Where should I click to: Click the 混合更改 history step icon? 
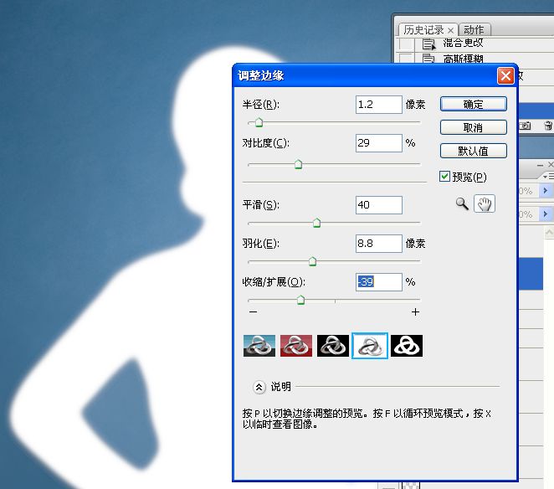tap(429, 45)
